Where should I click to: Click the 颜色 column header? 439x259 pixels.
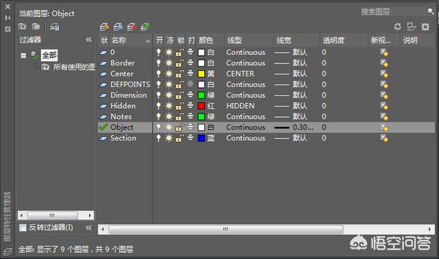206,41
